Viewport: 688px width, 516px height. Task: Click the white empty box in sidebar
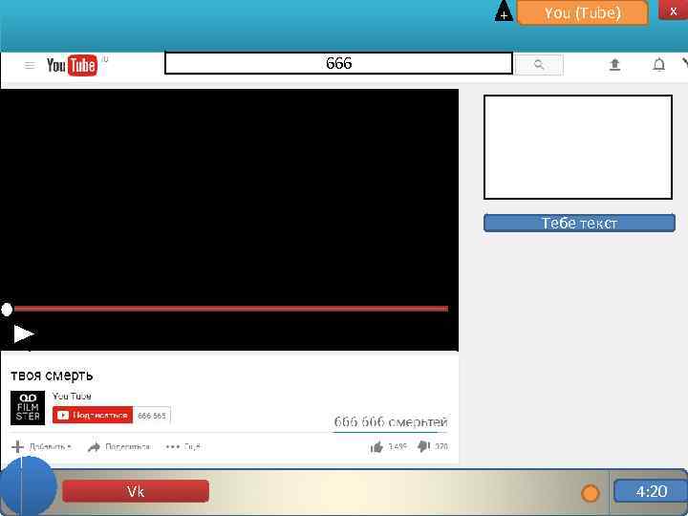coord(578,147)
